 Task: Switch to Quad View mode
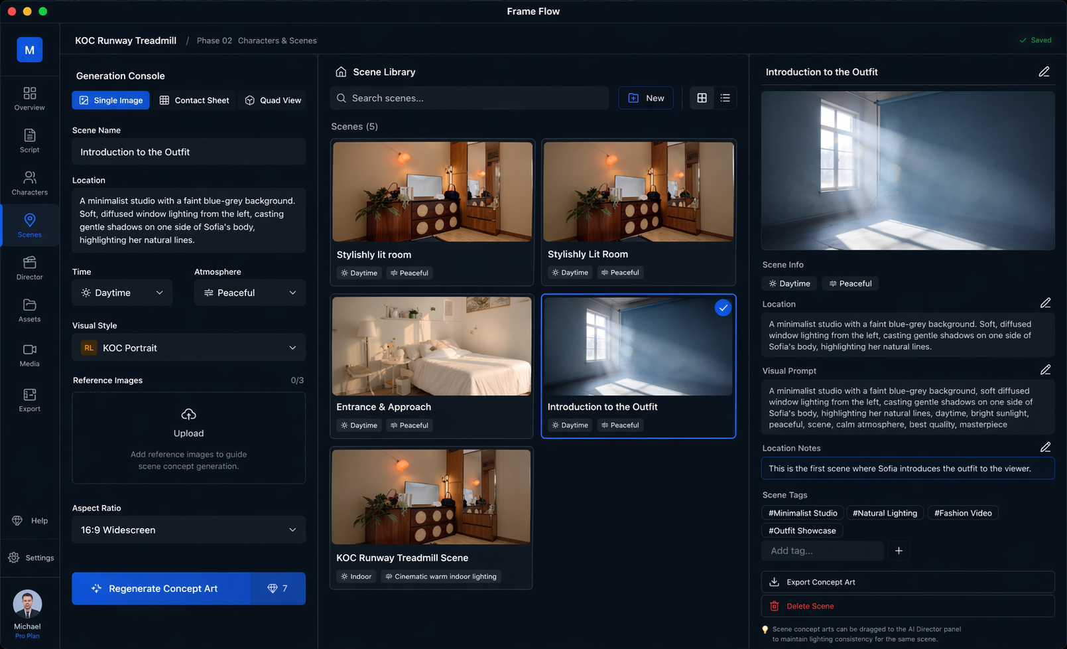(273, 100)
